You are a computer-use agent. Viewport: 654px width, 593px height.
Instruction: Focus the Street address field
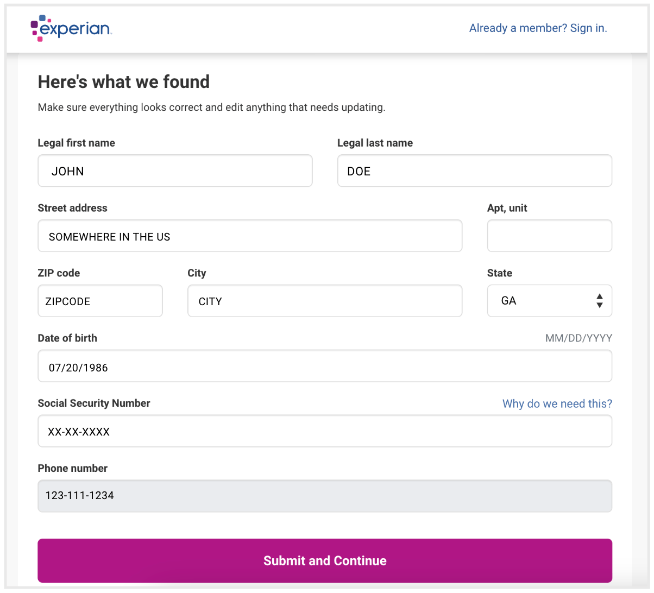[x=250, y=236]
